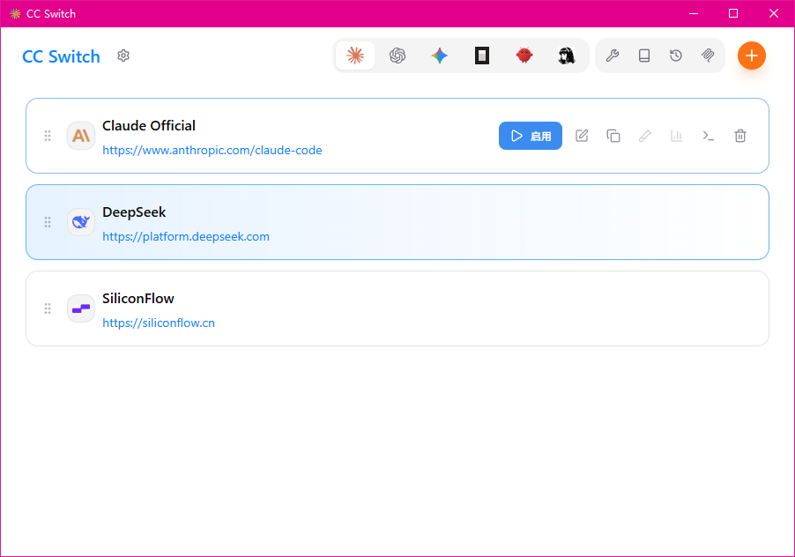Select the SiliconFlow provider name
Viewport: 795px width, 557px height.
click(x=137, y=299)
